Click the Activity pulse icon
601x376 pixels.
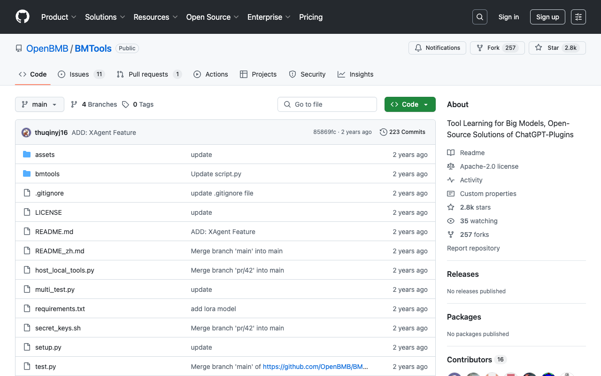451,180
